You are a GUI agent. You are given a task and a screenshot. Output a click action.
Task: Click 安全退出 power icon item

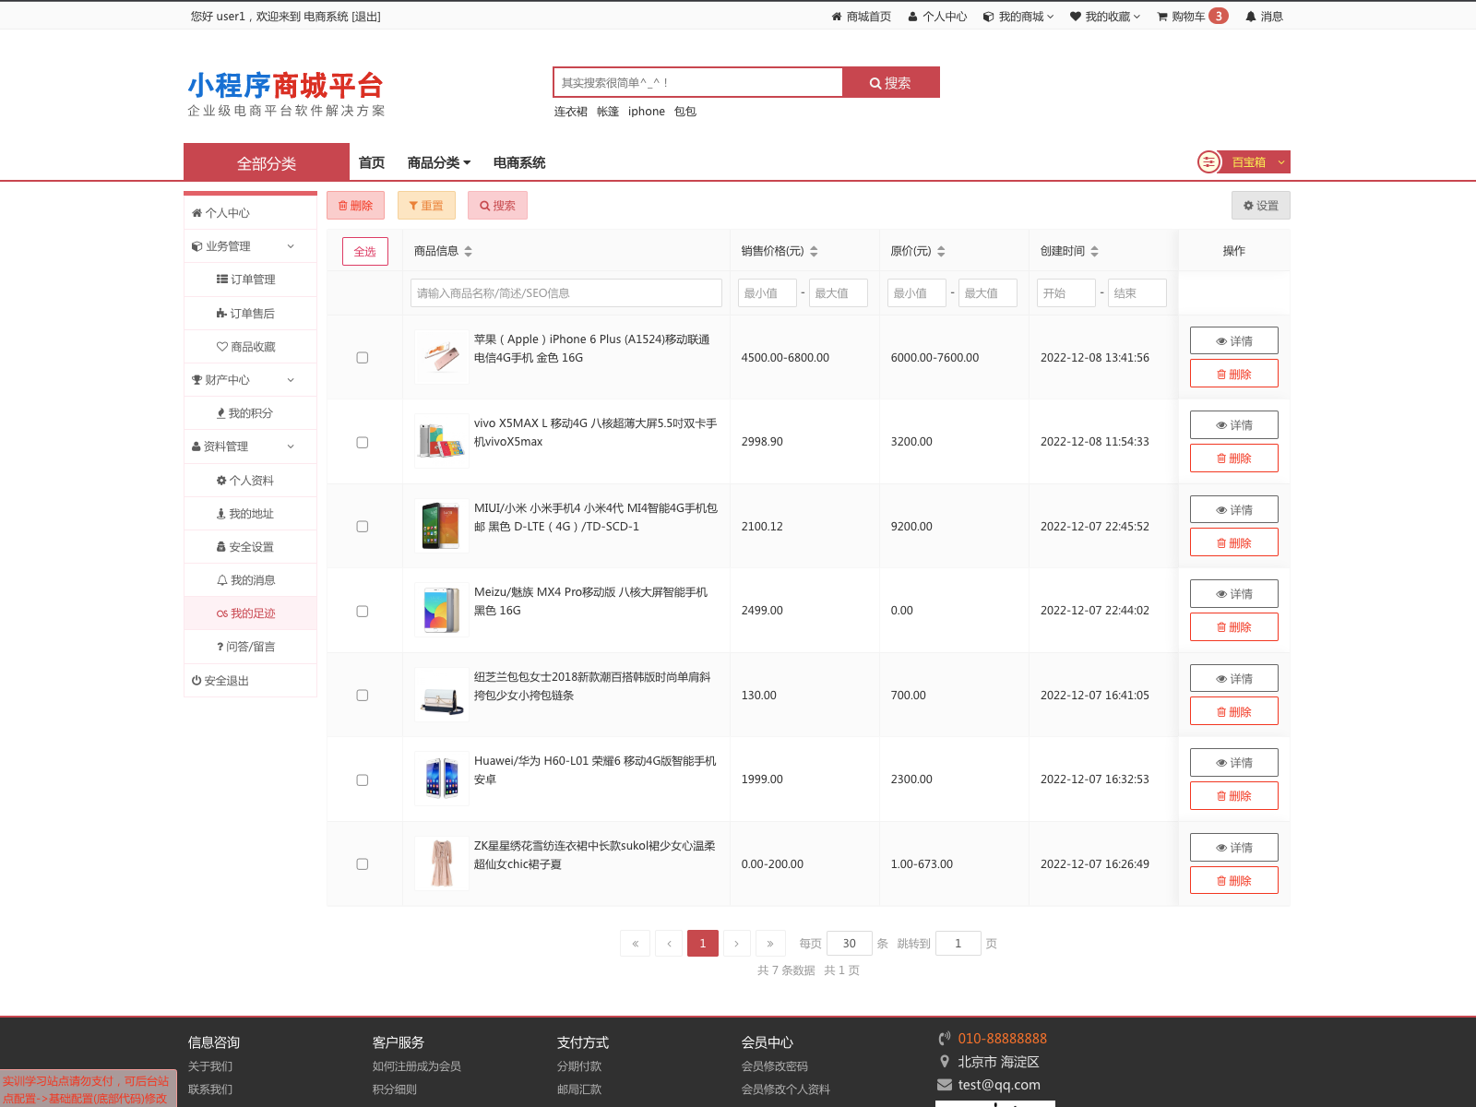[x=251, y=681]
